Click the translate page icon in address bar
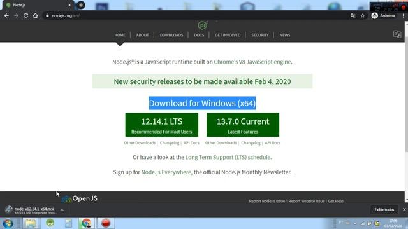The width and height of the screenshot is (408, 229). (353, 15)
